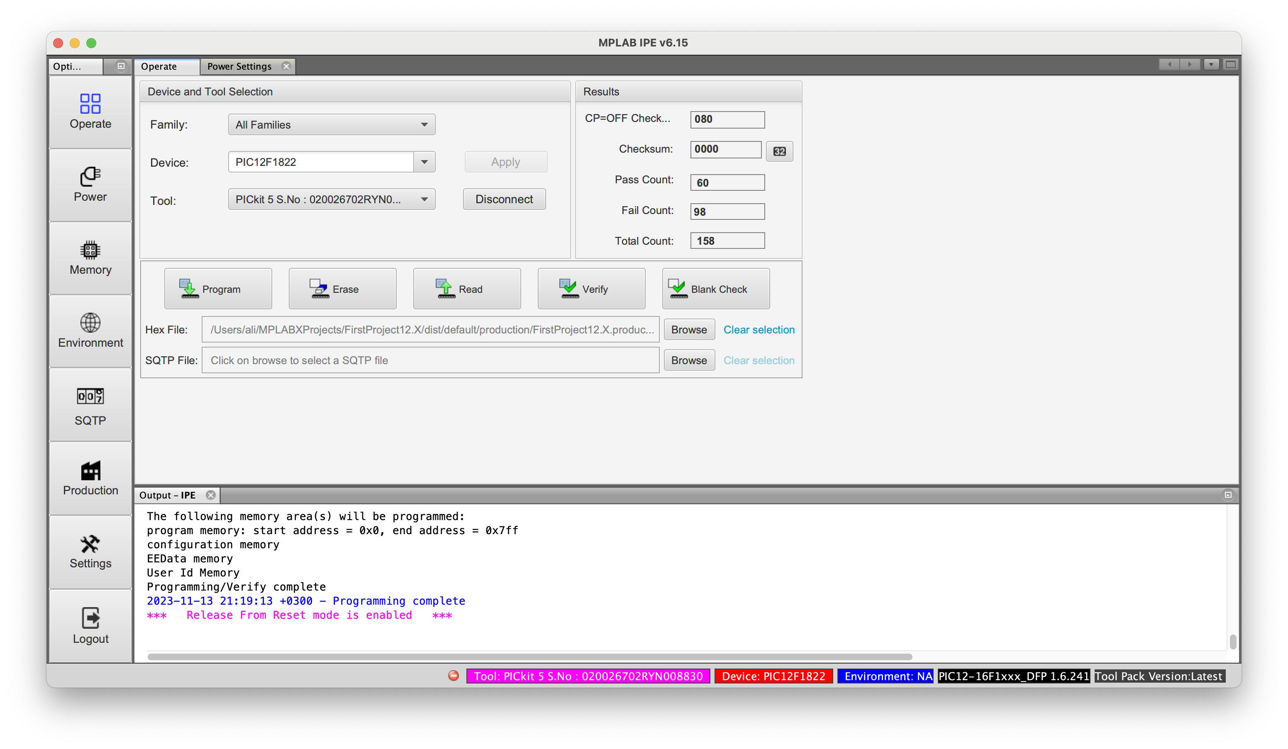Switch to Production mode panel
1288x749 pixels.
point(90,478)
